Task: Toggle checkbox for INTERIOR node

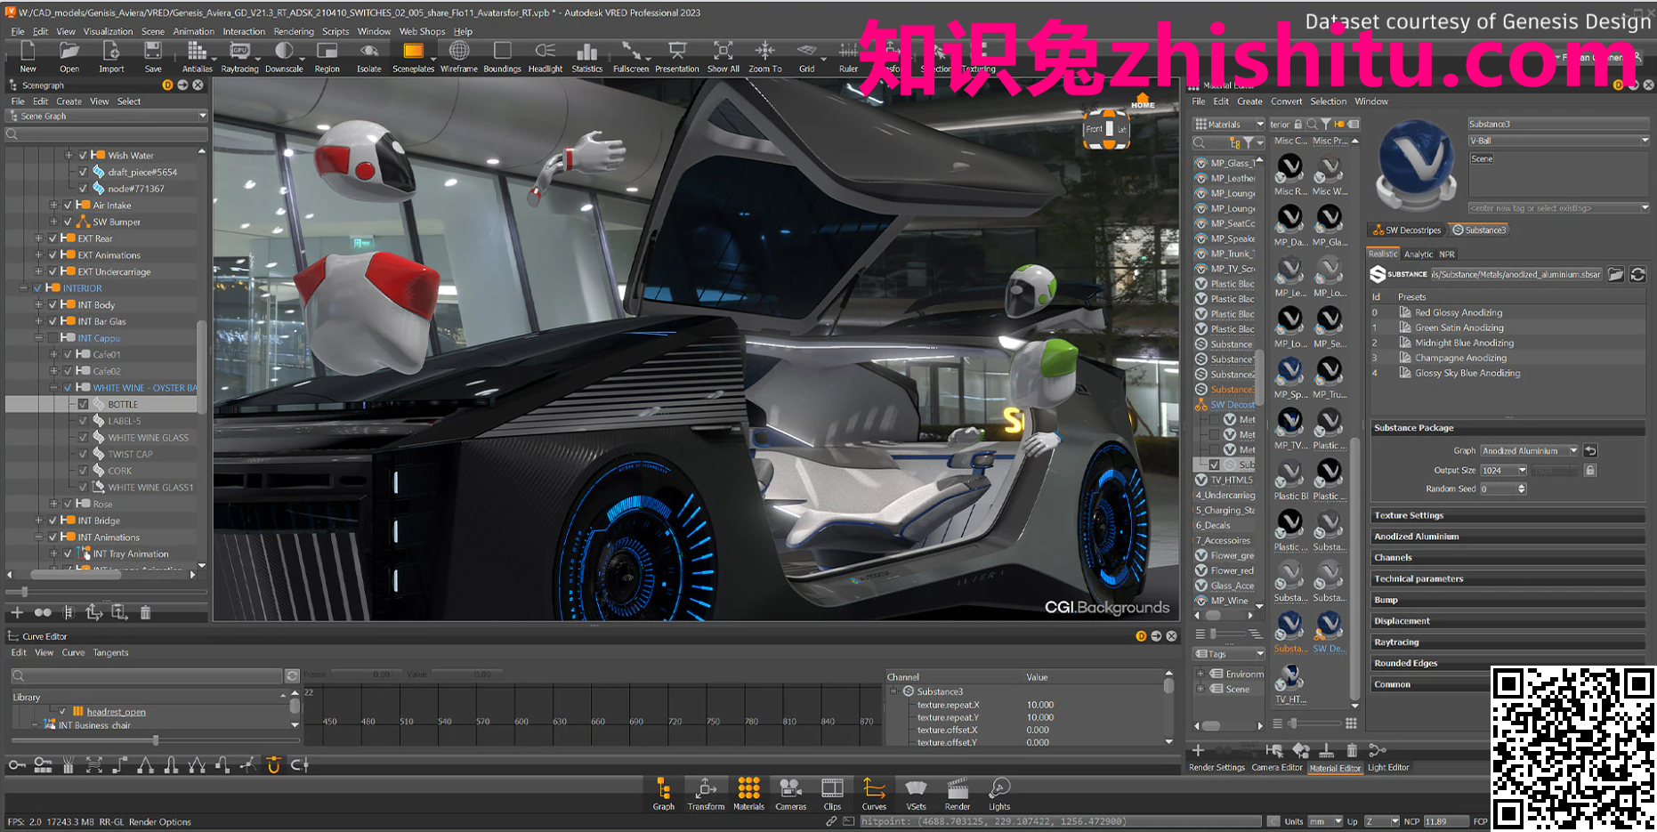Action: click(x=37, y=288)
